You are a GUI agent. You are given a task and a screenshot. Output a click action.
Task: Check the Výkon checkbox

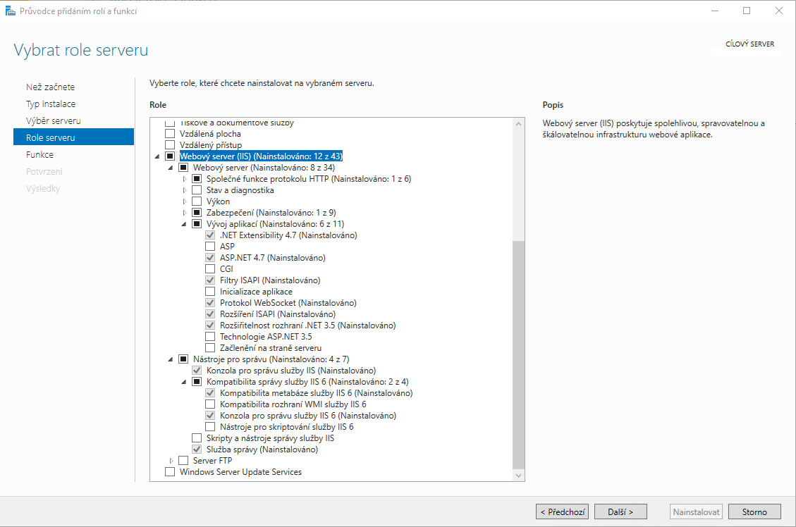[x=197, y=201]
